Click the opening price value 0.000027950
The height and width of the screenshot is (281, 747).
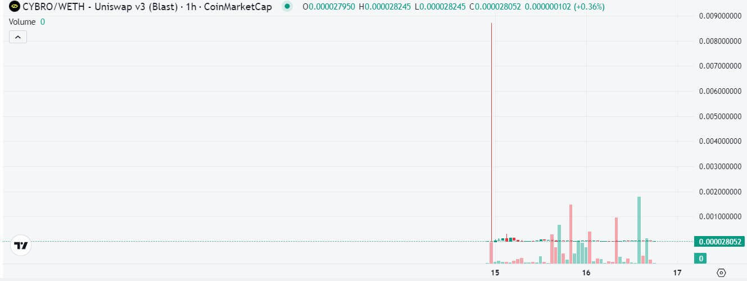click(332, 7)
